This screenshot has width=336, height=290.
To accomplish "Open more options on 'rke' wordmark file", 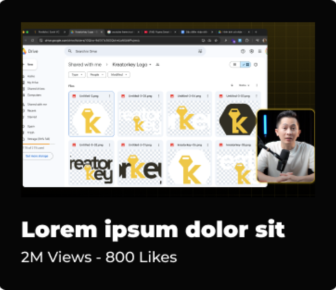I will (x=159, y=145).
